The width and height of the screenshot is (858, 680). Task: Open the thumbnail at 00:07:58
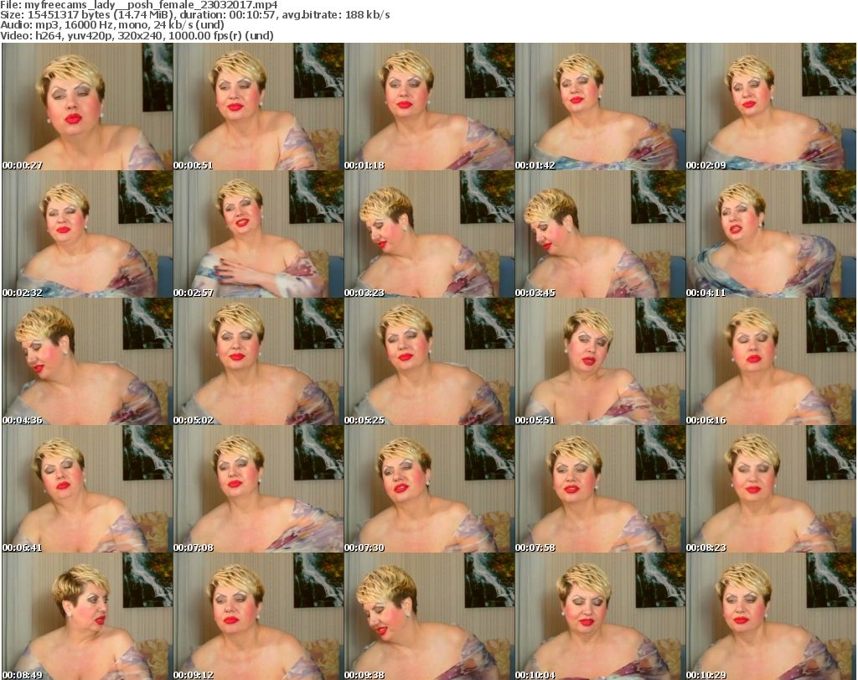[x=600, y=489]
